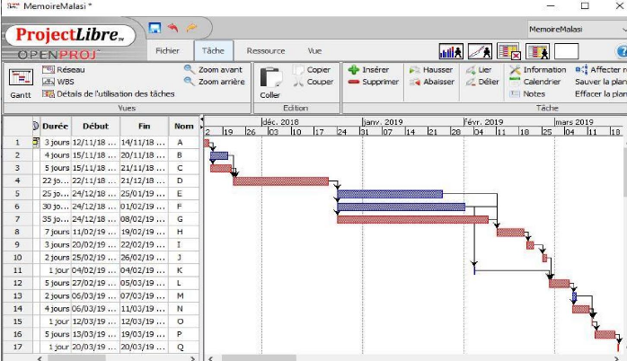Open the task Calendrier
This screenshot has height=361, width=627.
pos(535,82)
